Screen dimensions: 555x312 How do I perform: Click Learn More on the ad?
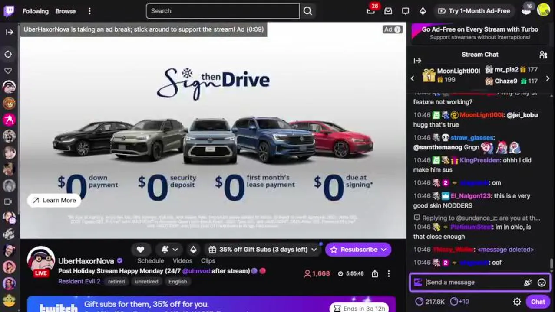coord(54,200)
